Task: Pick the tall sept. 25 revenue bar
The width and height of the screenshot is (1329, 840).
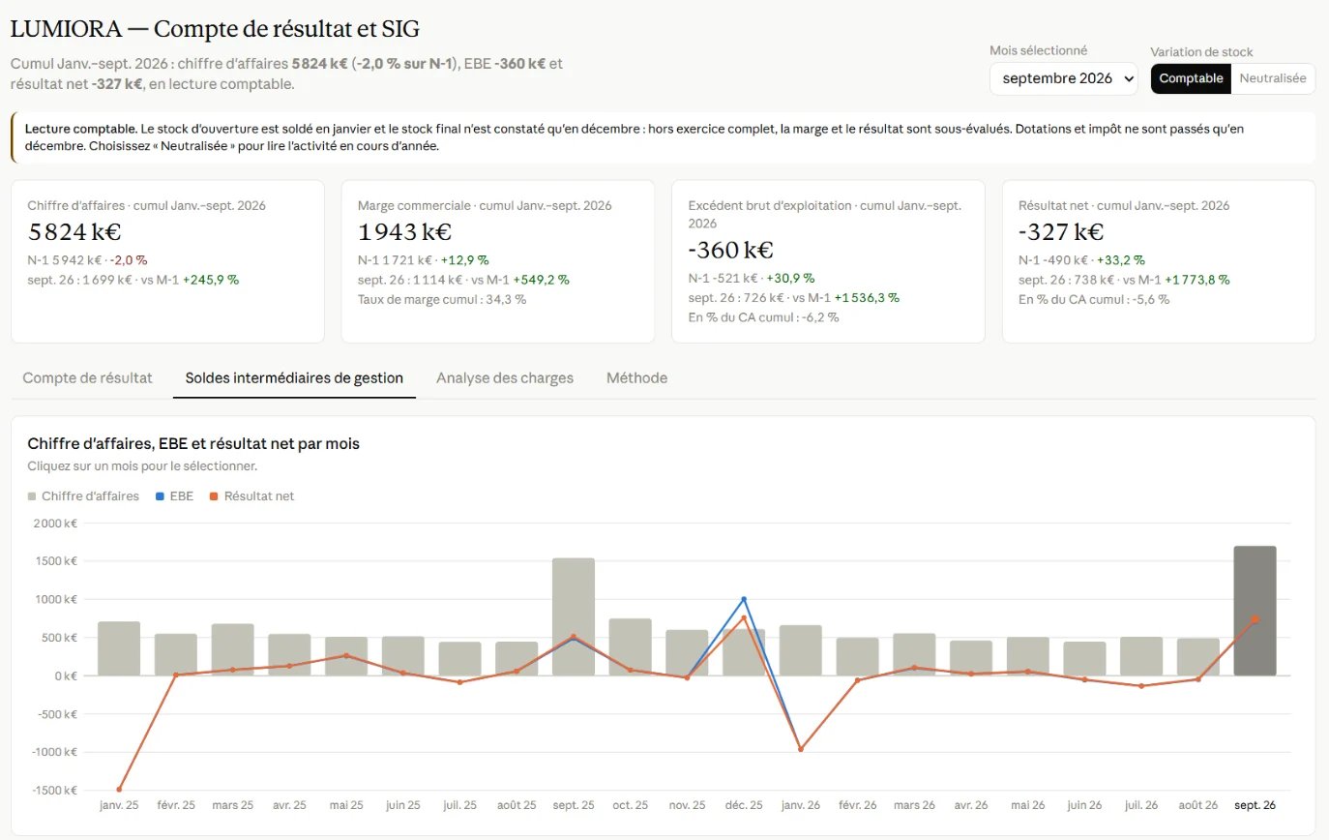Action: (574, 616)
